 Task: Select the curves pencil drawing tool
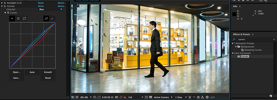52,18
